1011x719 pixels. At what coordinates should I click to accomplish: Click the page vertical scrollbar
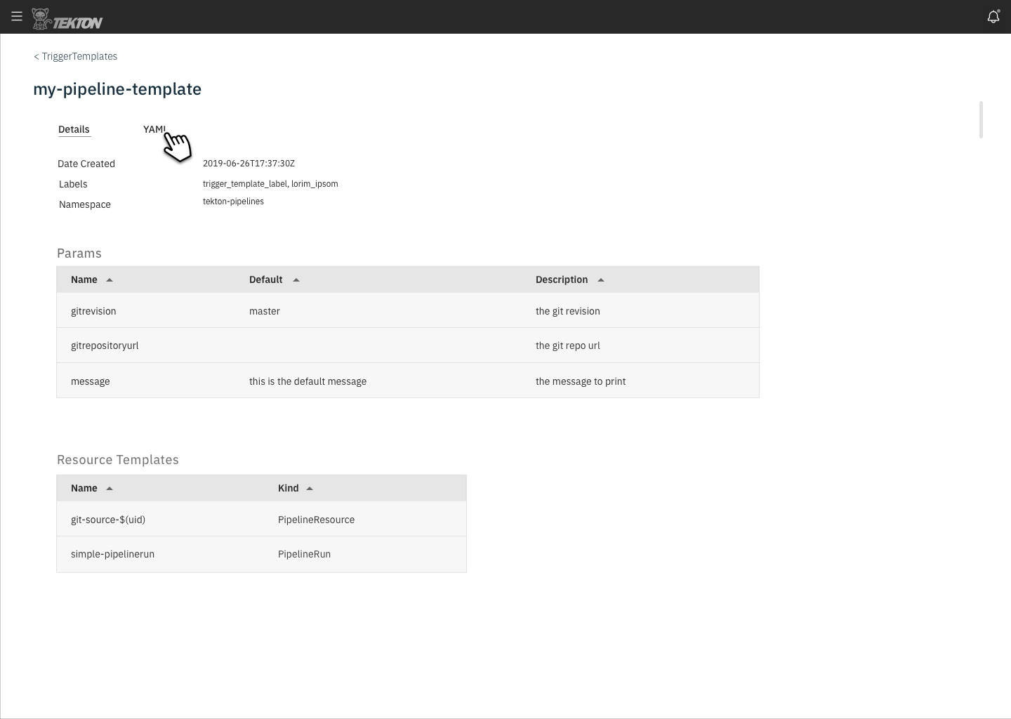981,120
